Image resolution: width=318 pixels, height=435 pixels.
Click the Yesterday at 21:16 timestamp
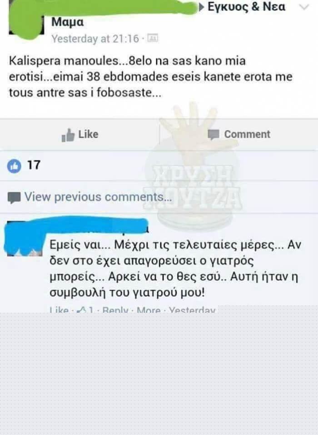[x=95, y=39]
